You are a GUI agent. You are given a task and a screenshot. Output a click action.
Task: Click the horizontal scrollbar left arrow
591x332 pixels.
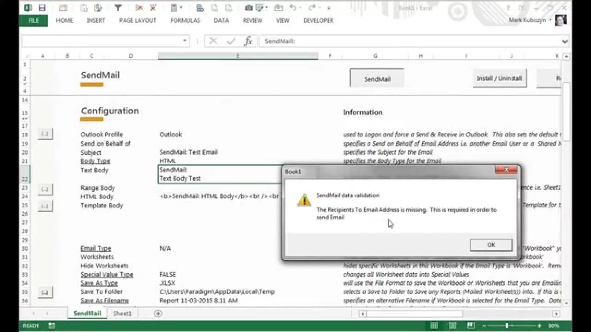coord(363,314)
